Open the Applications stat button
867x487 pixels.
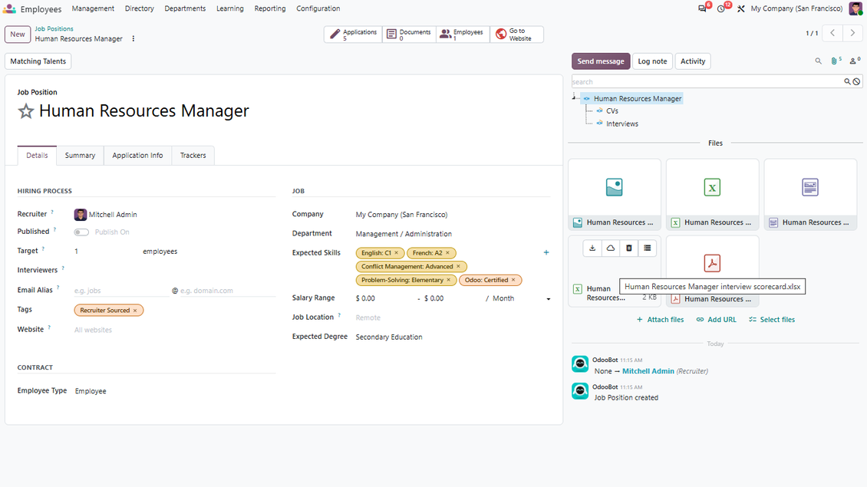[x=354, y=35]
